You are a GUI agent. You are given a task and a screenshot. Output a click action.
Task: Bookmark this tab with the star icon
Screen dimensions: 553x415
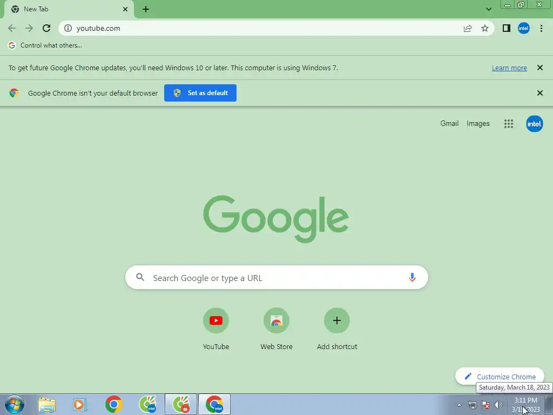click(x=485, y=28)
